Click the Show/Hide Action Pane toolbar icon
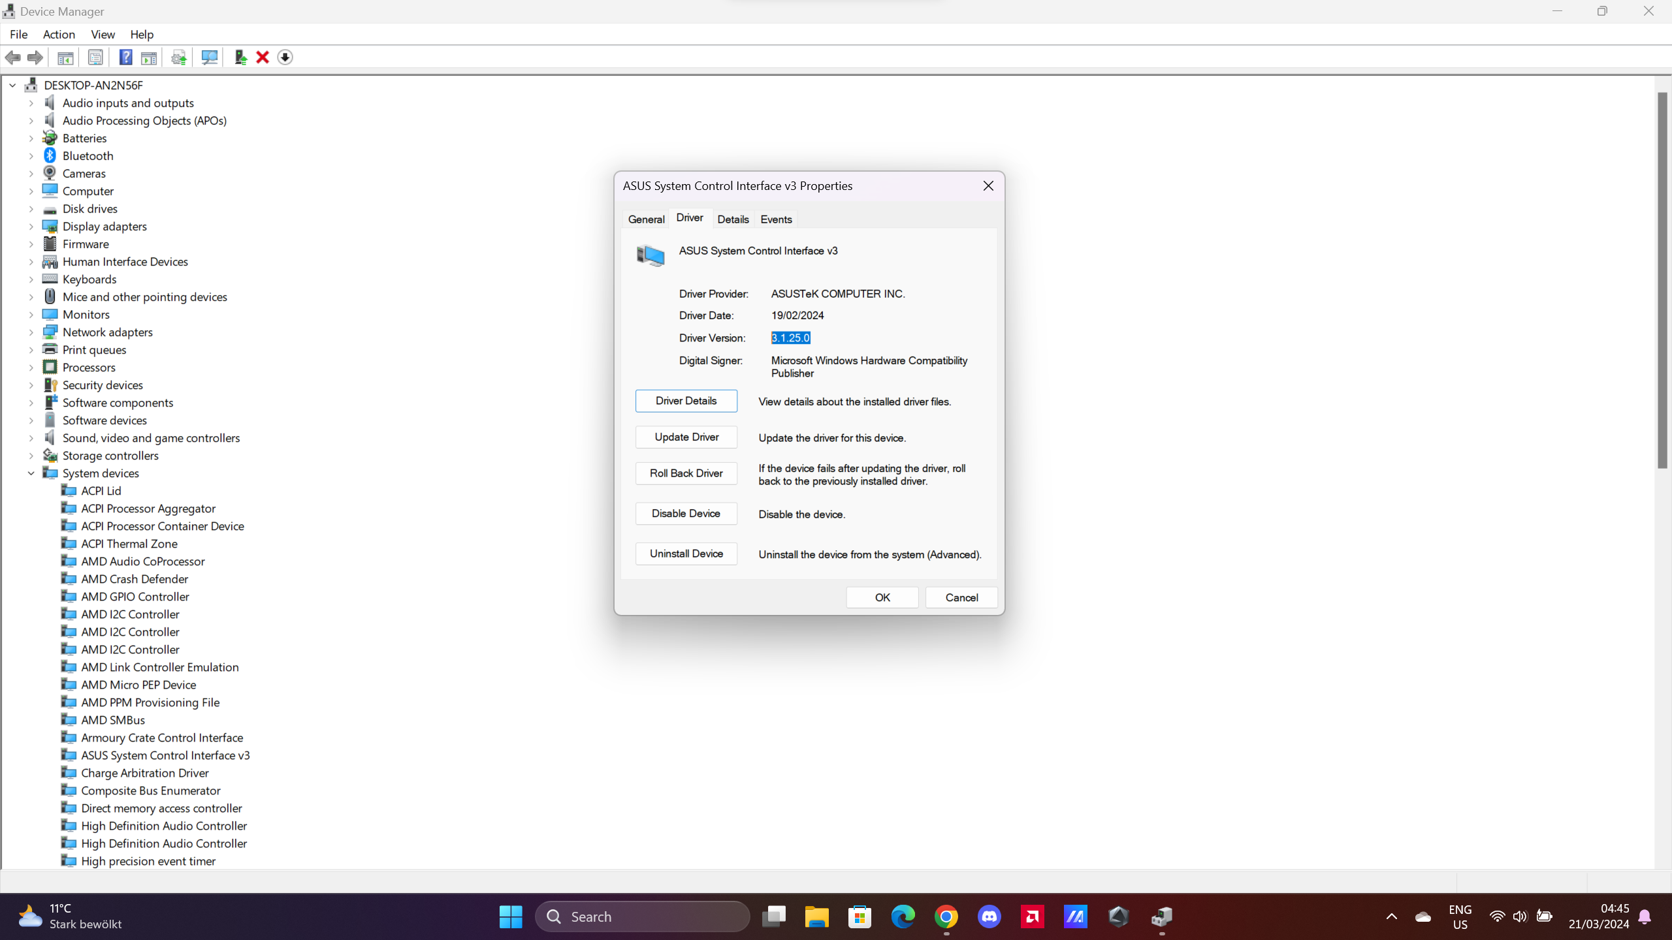Viewport: 1672px width, 940px height. coord(149,57)
